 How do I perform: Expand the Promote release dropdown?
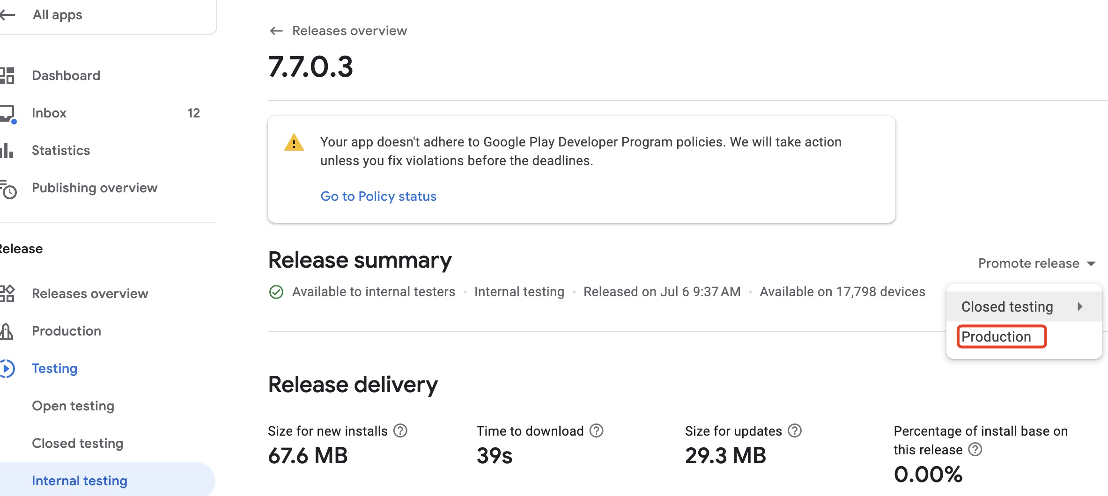(x=1036, y=263)
